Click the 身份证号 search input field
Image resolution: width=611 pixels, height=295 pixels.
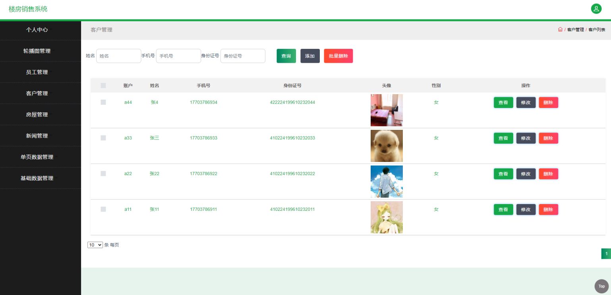[x=243, y=56]
